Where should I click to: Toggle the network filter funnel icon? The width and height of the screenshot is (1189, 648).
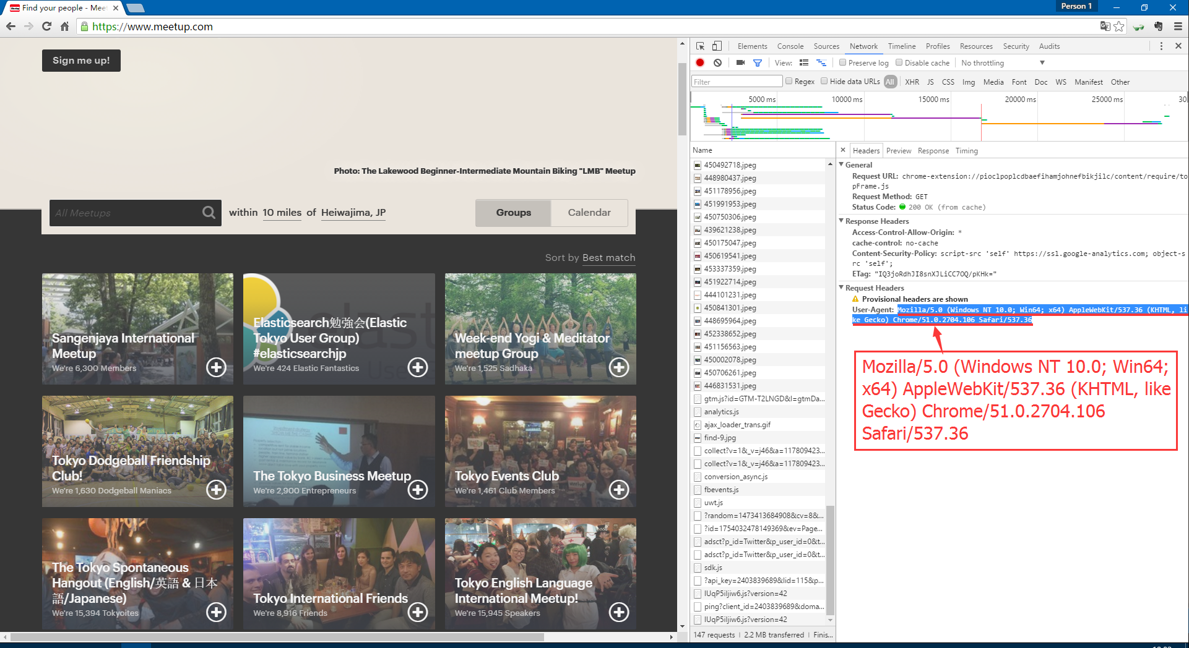coord(757,62)
